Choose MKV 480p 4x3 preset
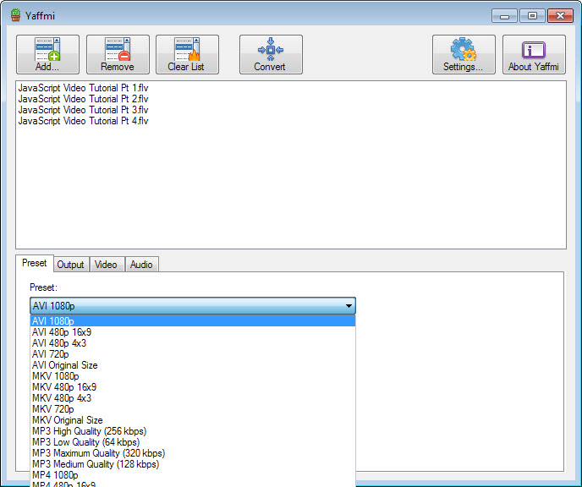 (x=193, y=398)
